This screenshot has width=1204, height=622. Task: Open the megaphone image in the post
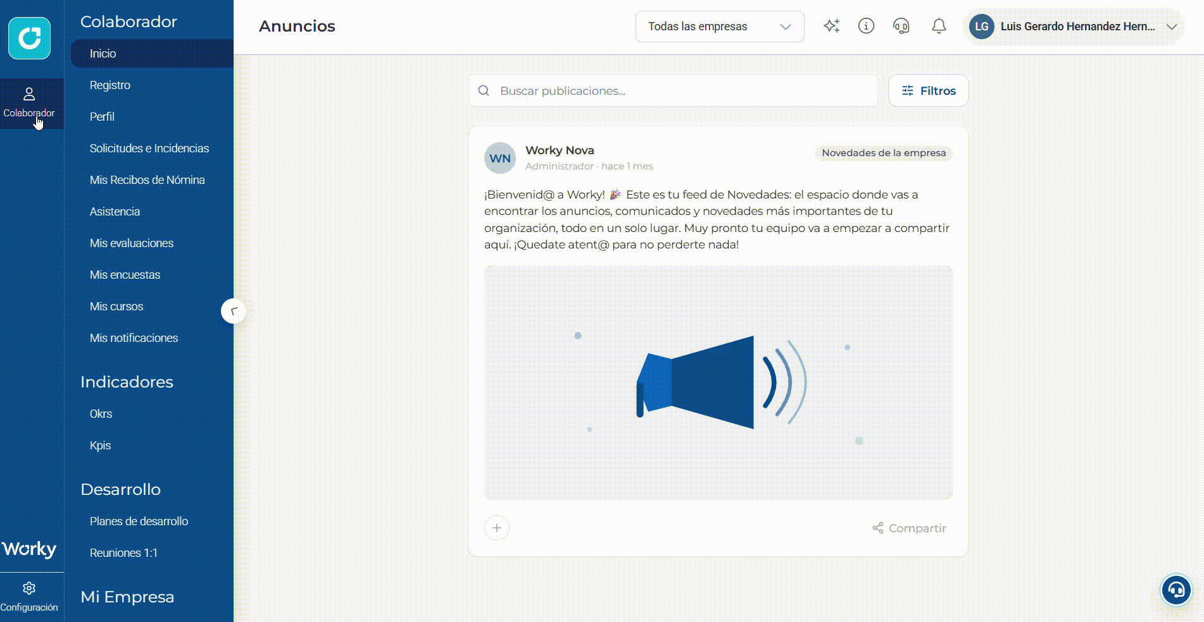tap(718, 382)
